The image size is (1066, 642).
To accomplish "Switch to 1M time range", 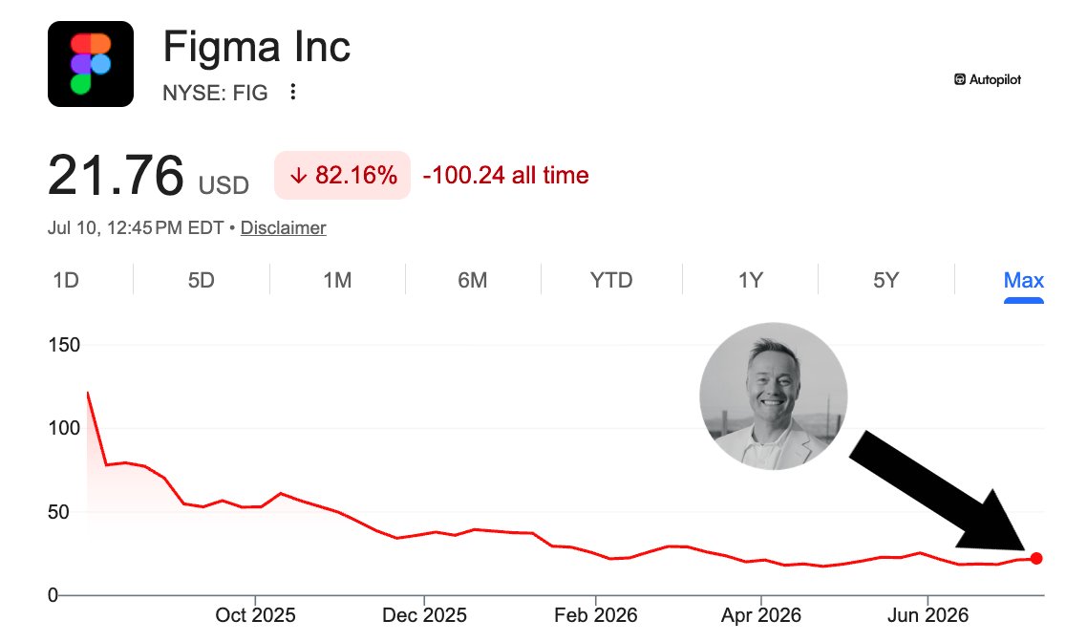I will coord(337,280).
